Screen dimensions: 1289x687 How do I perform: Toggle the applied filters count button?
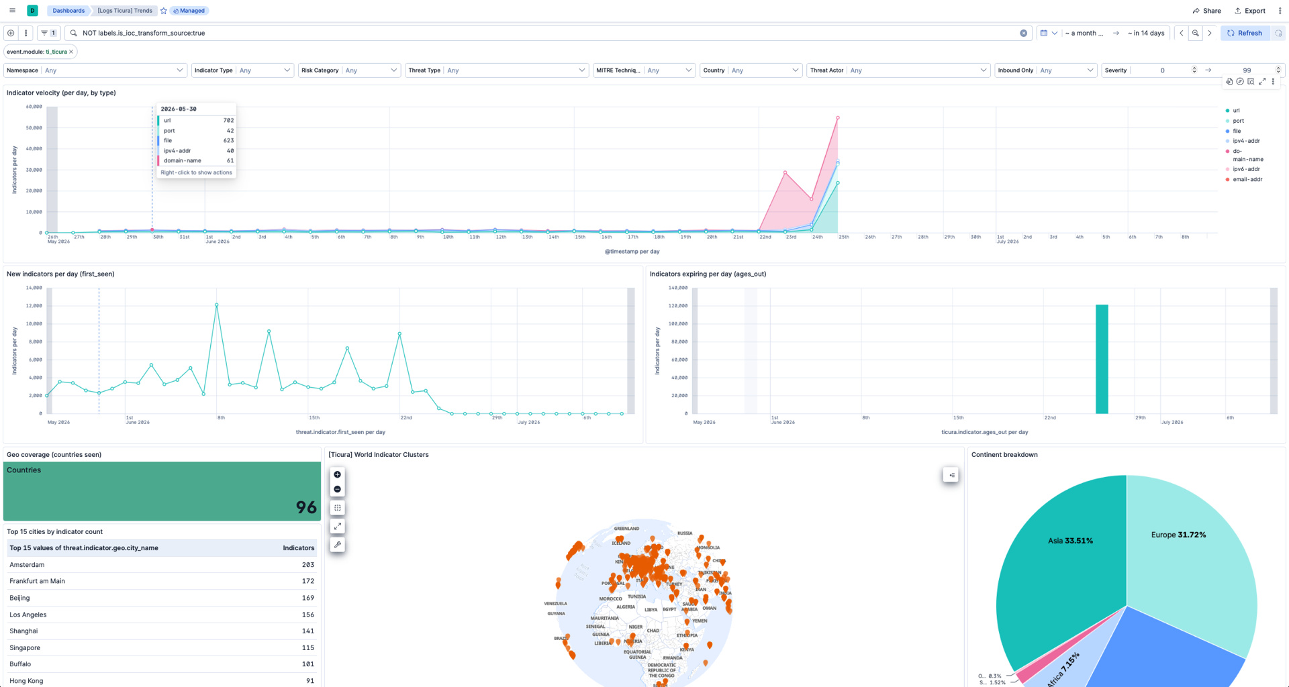pyautogui.click(x=48, y=33)
